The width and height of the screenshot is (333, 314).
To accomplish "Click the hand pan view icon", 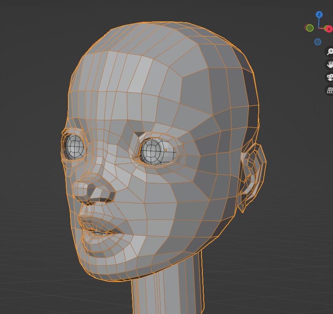I will [330, 65].
